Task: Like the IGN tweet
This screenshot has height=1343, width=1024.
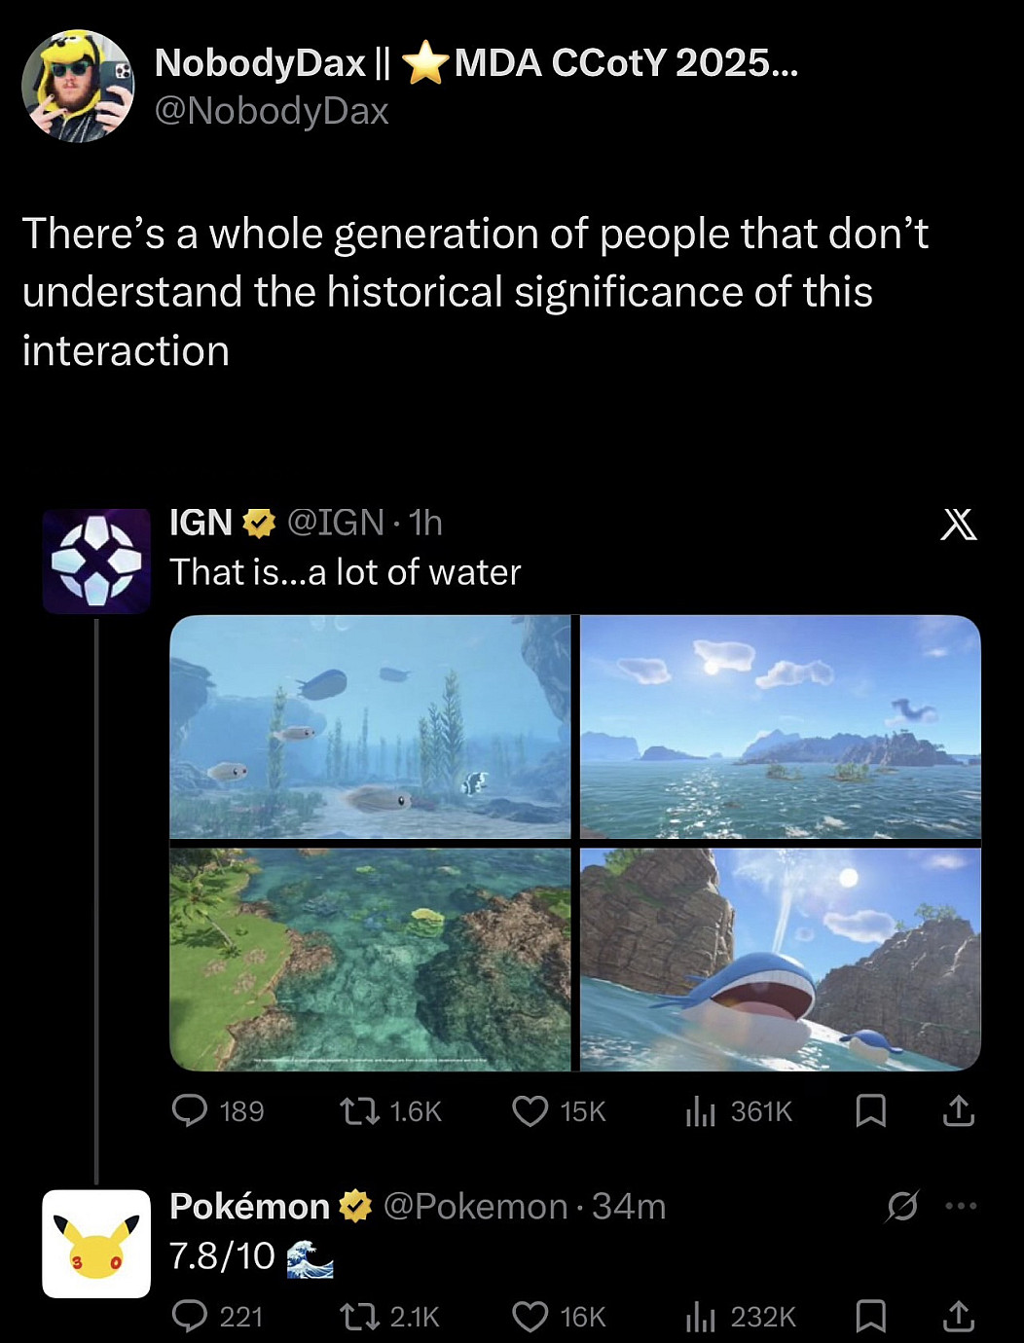Action: coord(530,1110)
